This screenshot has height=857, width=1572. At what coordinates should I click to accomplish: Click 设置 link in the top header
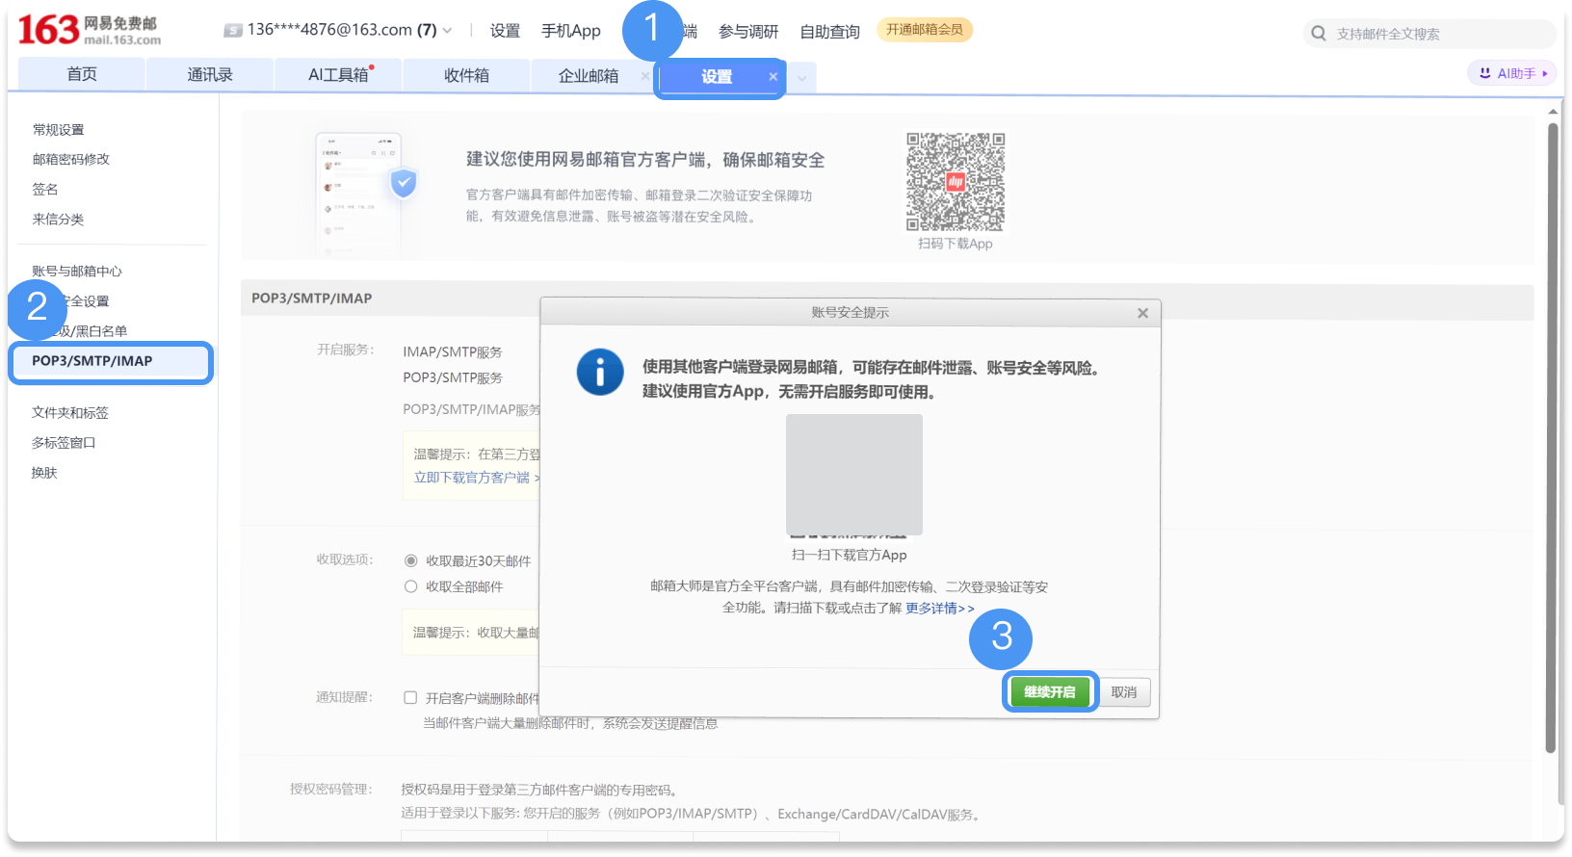[x=505, y=31]
